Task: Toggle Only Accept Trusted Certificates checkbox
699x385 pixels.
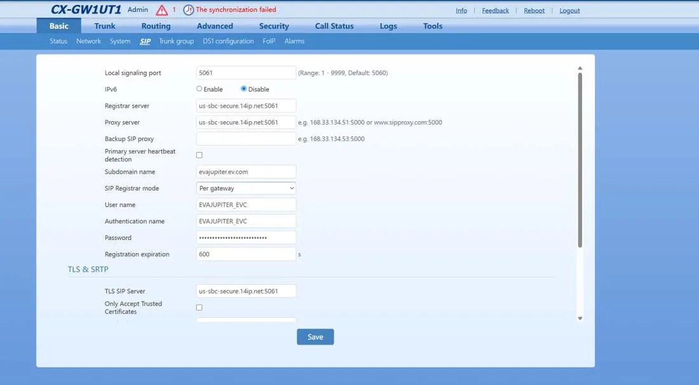Action: (x=200, y=307)
